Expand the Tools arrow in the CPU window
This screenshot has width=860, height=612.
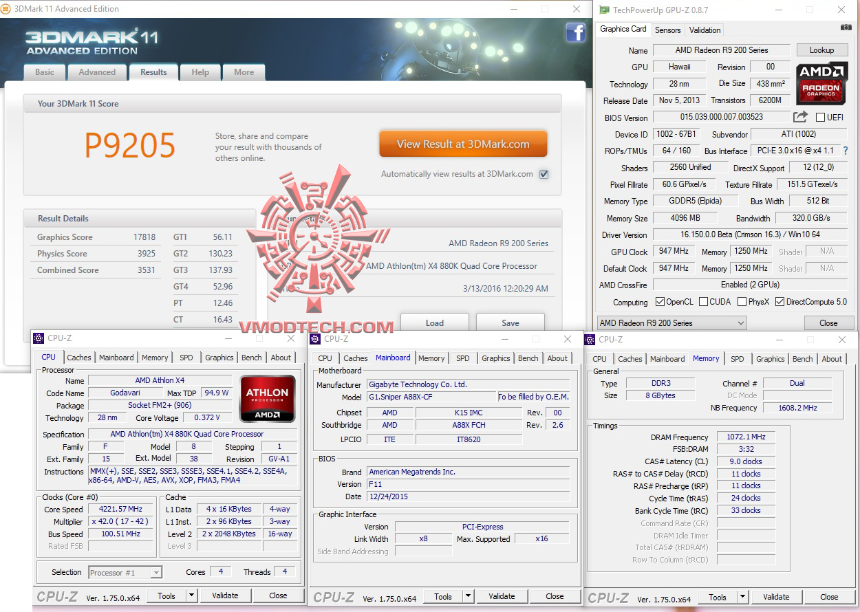tap(191, 595)
